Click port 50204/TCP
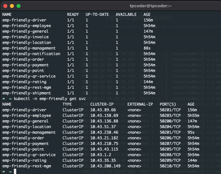 click(x=170, y=127)
